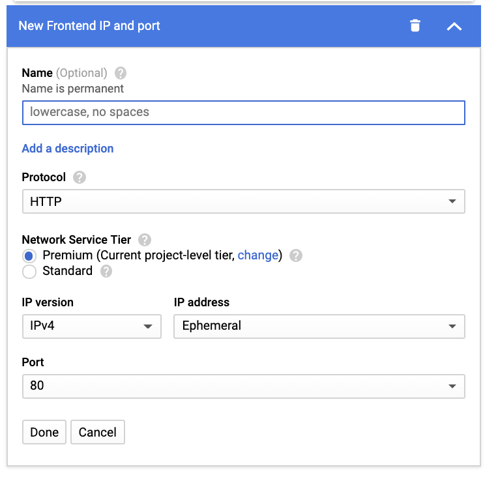Viewport: 498px width, 477px height.
Task: Click the help icon after Premium tier
Action: coord(296,255)
